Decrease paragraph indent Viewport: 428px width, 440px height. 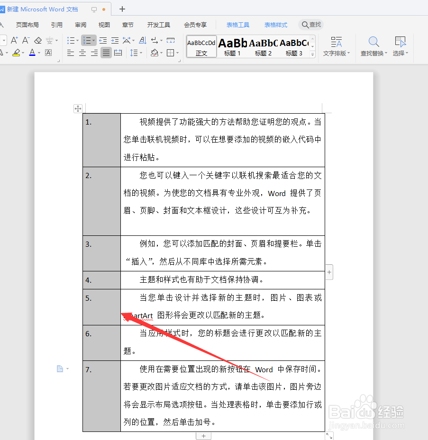103,40
